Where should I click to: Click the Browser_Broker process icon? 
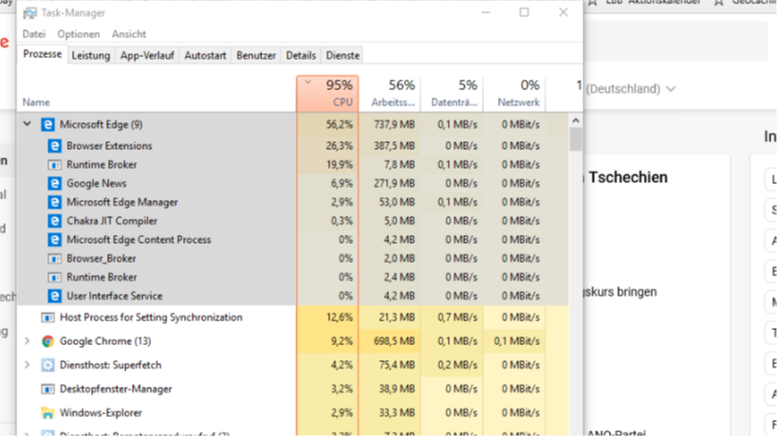point(54,259)
